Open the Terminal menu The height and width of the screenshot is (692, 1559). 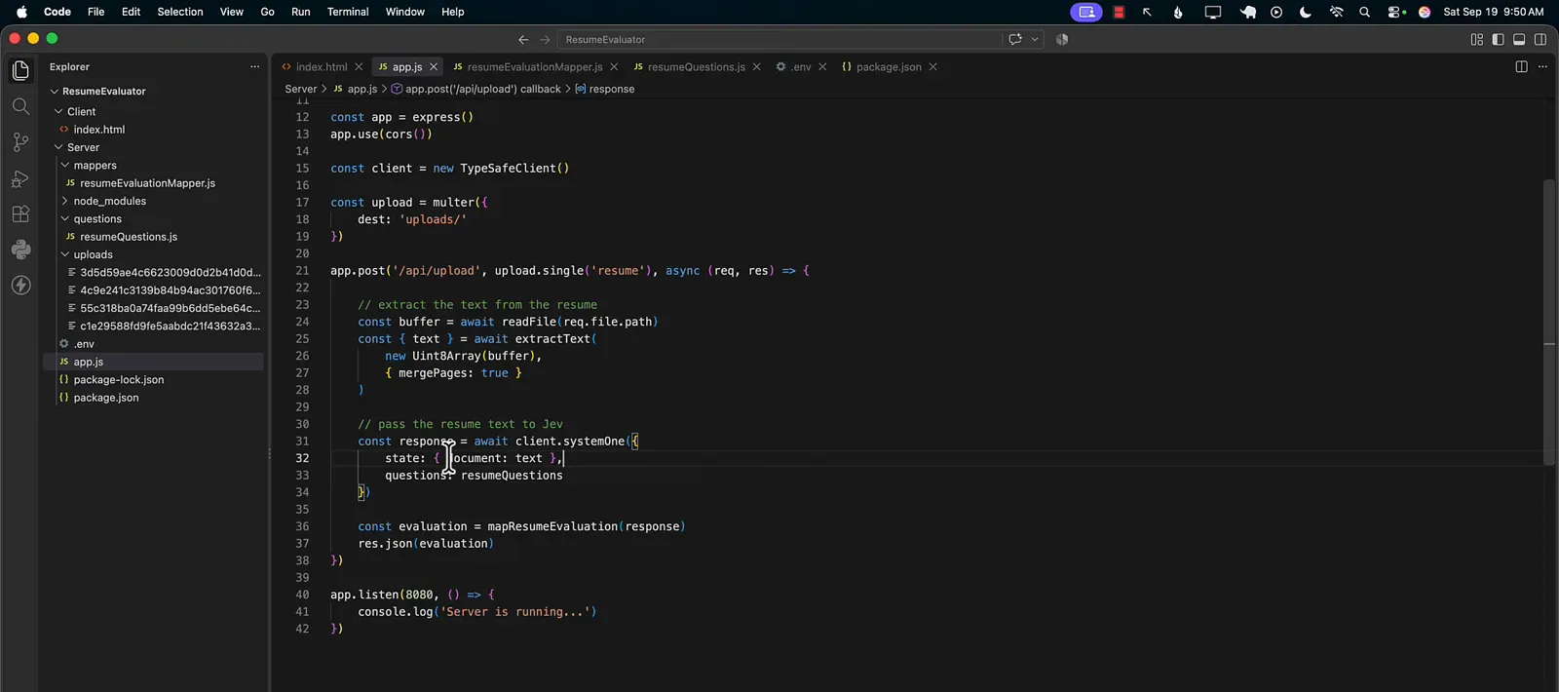tap(348, 12)
